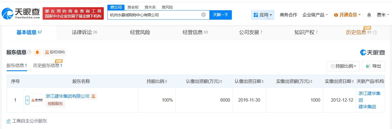Open the 应用 dropdown menu
392x129 pixels.
click(x=263, y=15)
